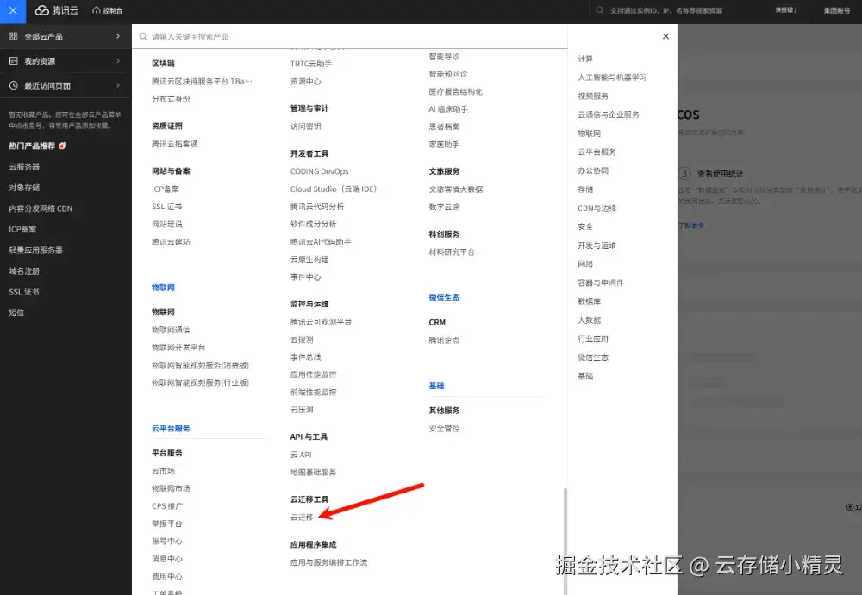
Task: Open 腾讯云可观测平台
Action: tap(321, 322)
